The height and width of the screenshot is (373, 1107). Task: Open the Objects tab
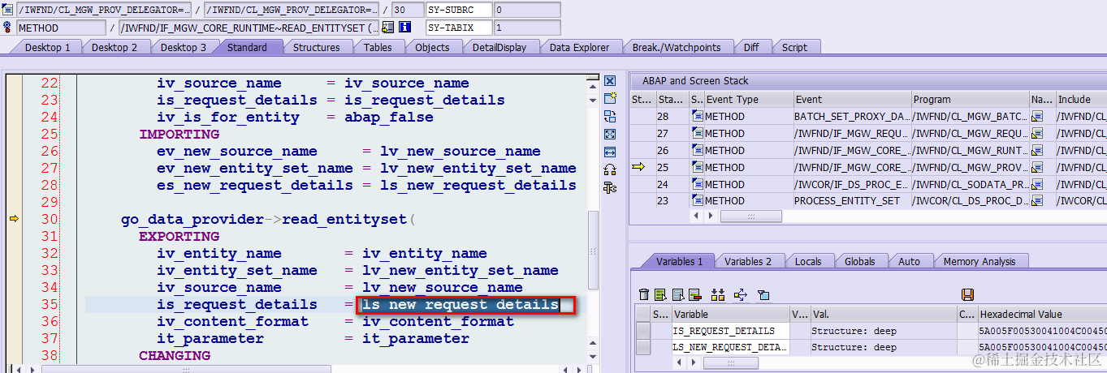pos(432,47)
